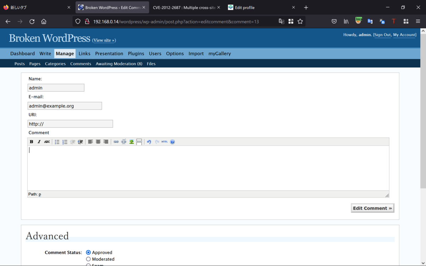Open the Dashboard menu
Viewport: 426px width, 266px height.
tap(22, 54)
